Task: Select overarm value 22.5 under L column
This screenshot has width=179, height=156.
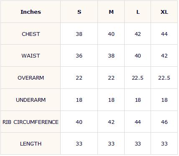Action: point(138,78)
